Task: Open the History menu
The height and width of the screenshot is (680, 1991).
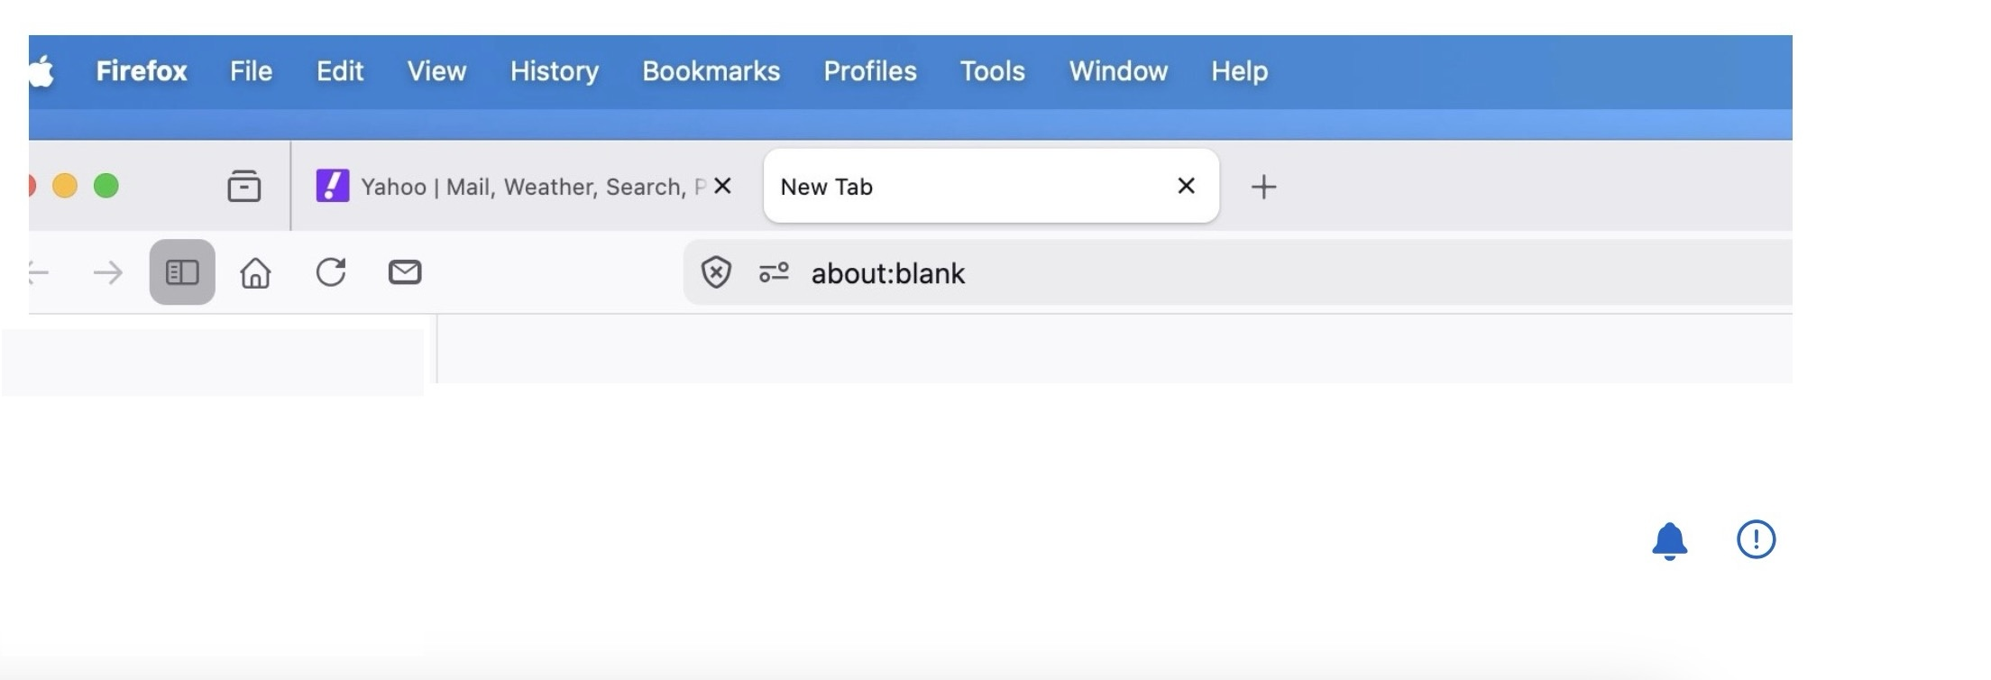Action: pyautogui.click(x=554, y=71)
